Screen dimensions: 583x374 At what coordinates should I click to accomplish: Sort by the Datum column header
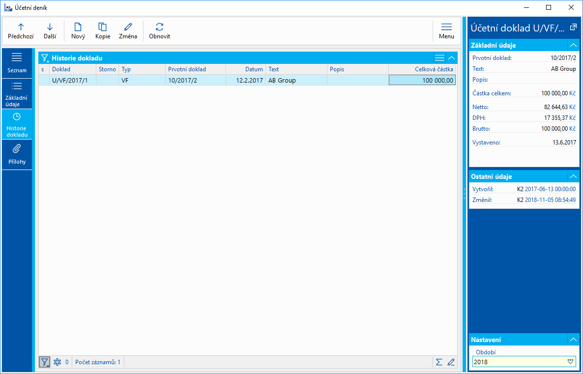[246, 69]
